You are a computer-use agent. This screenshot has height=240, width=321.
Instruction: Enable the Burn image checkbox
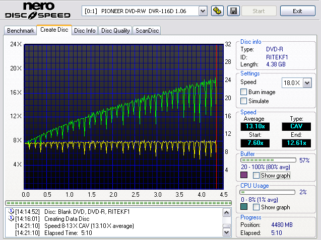click(244, 92)
